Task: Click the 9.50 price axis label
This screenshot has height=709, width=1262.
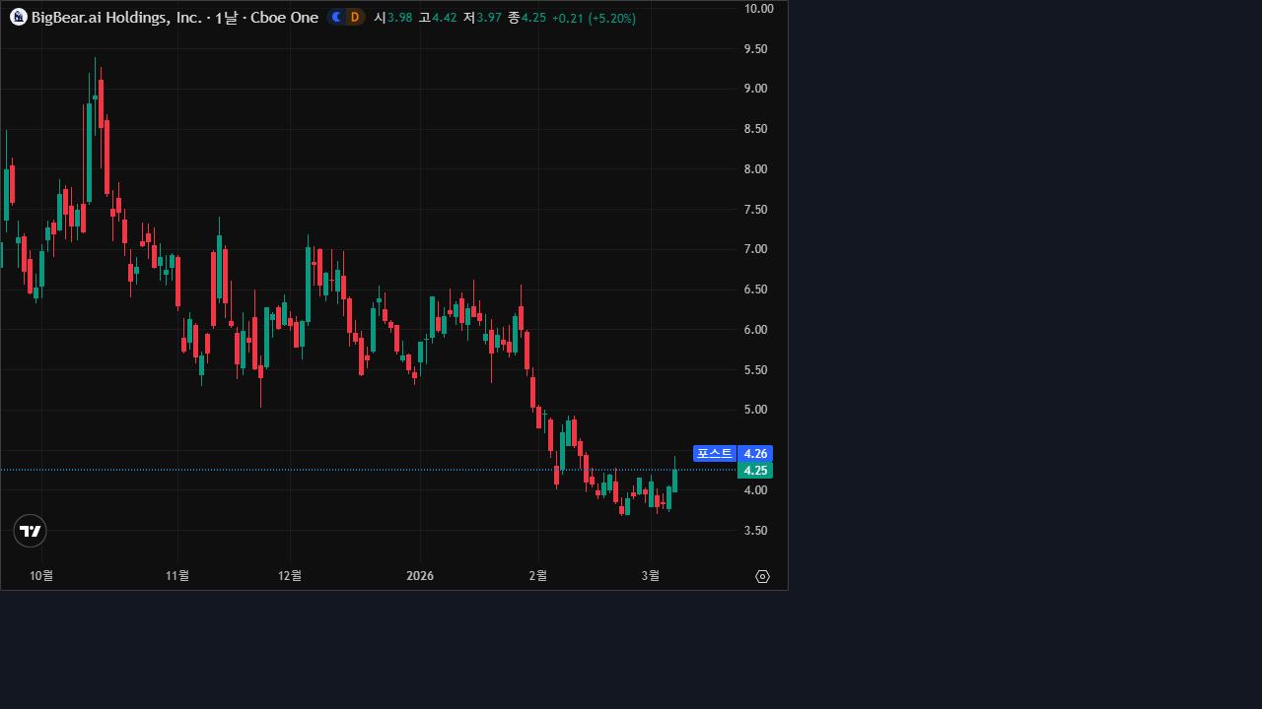Action: [x=756, y=49]
